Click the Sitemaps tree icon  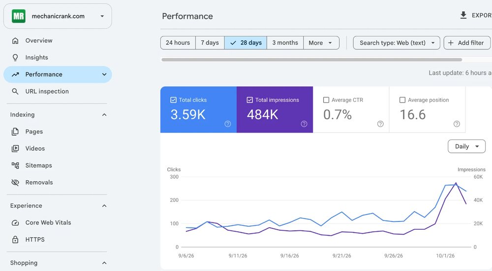tap(15, 165)
